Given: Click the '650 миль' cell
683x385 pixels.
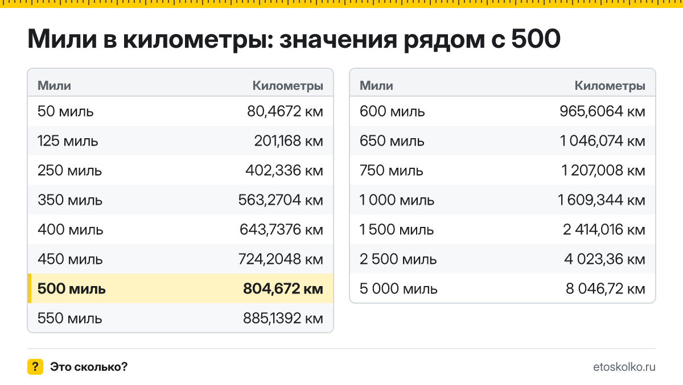Looking at the screenshot, I should [x=392, y=140].
